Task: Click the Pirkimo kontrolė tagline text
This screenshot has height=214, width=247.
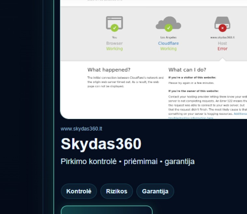Action: coord(128,161)
